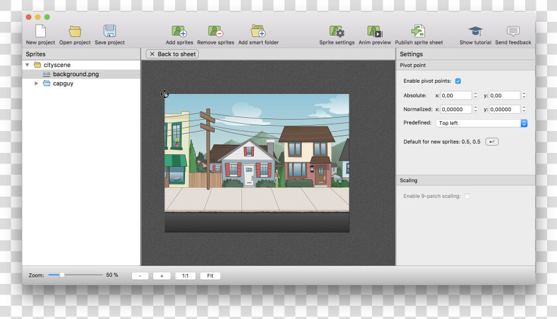Viewport: 557px width, 319px height.
Task: Click the Scaling section header
Action: tap(465, 181)
